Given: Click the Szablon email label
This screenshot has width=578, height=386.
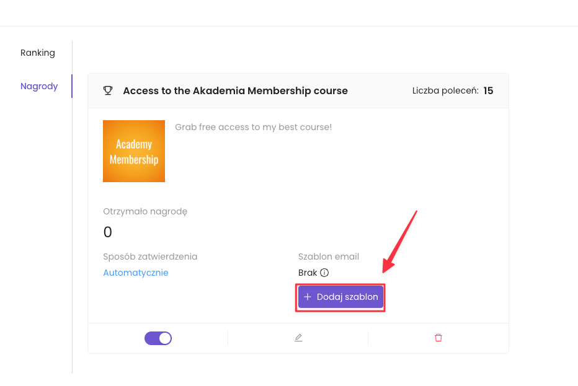Looking at the screenshot, I should pyautogui.click(x=329, y=257).
